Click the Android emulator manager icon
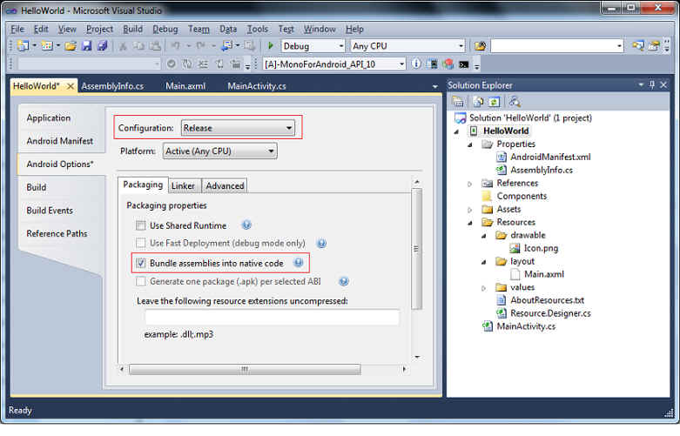 [432, 64]
